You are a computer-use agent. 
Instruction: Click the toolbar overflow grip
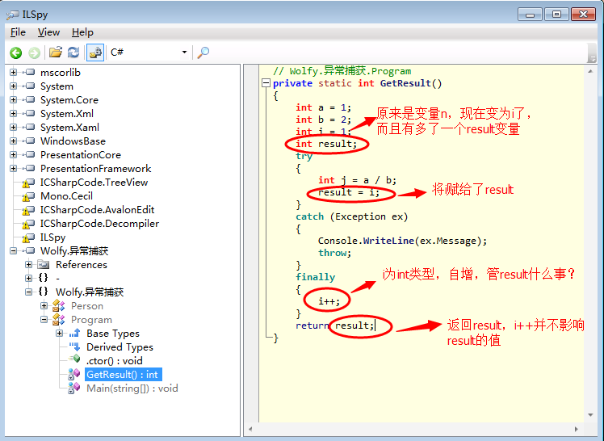tap(592, 52)
